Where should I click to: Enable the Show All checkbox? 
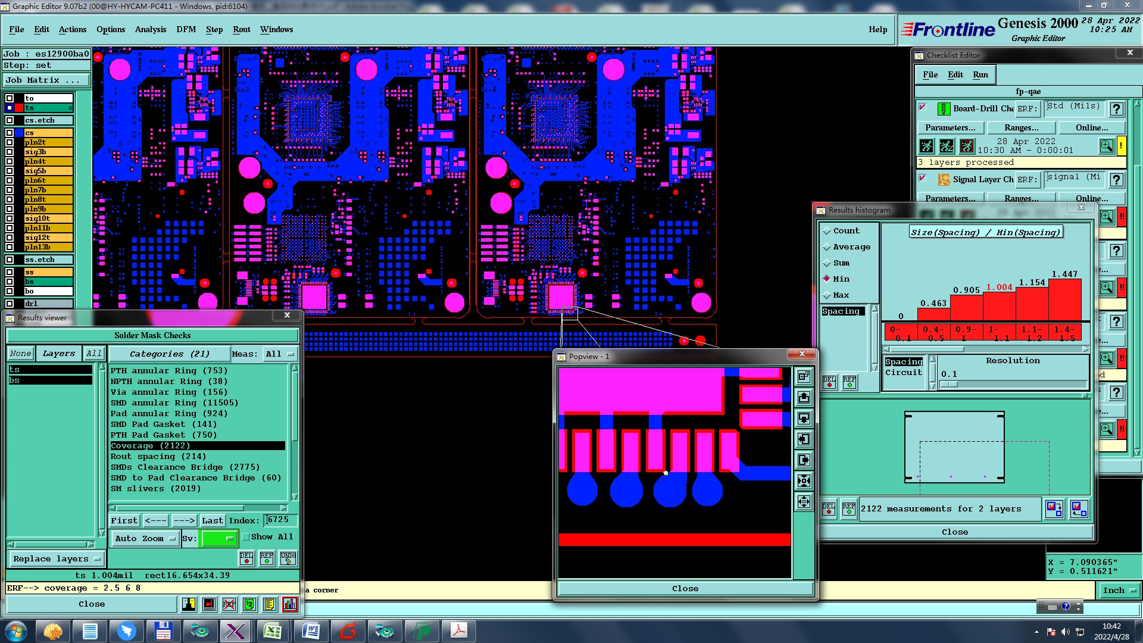tap(246, 537)
